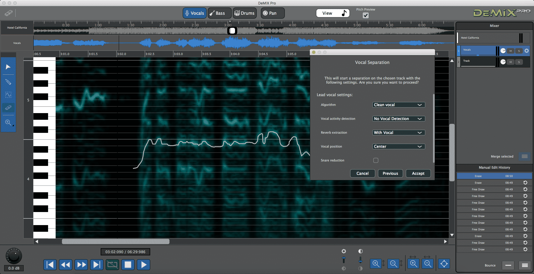Click the Accept button to start separation

tap(418, 173)
